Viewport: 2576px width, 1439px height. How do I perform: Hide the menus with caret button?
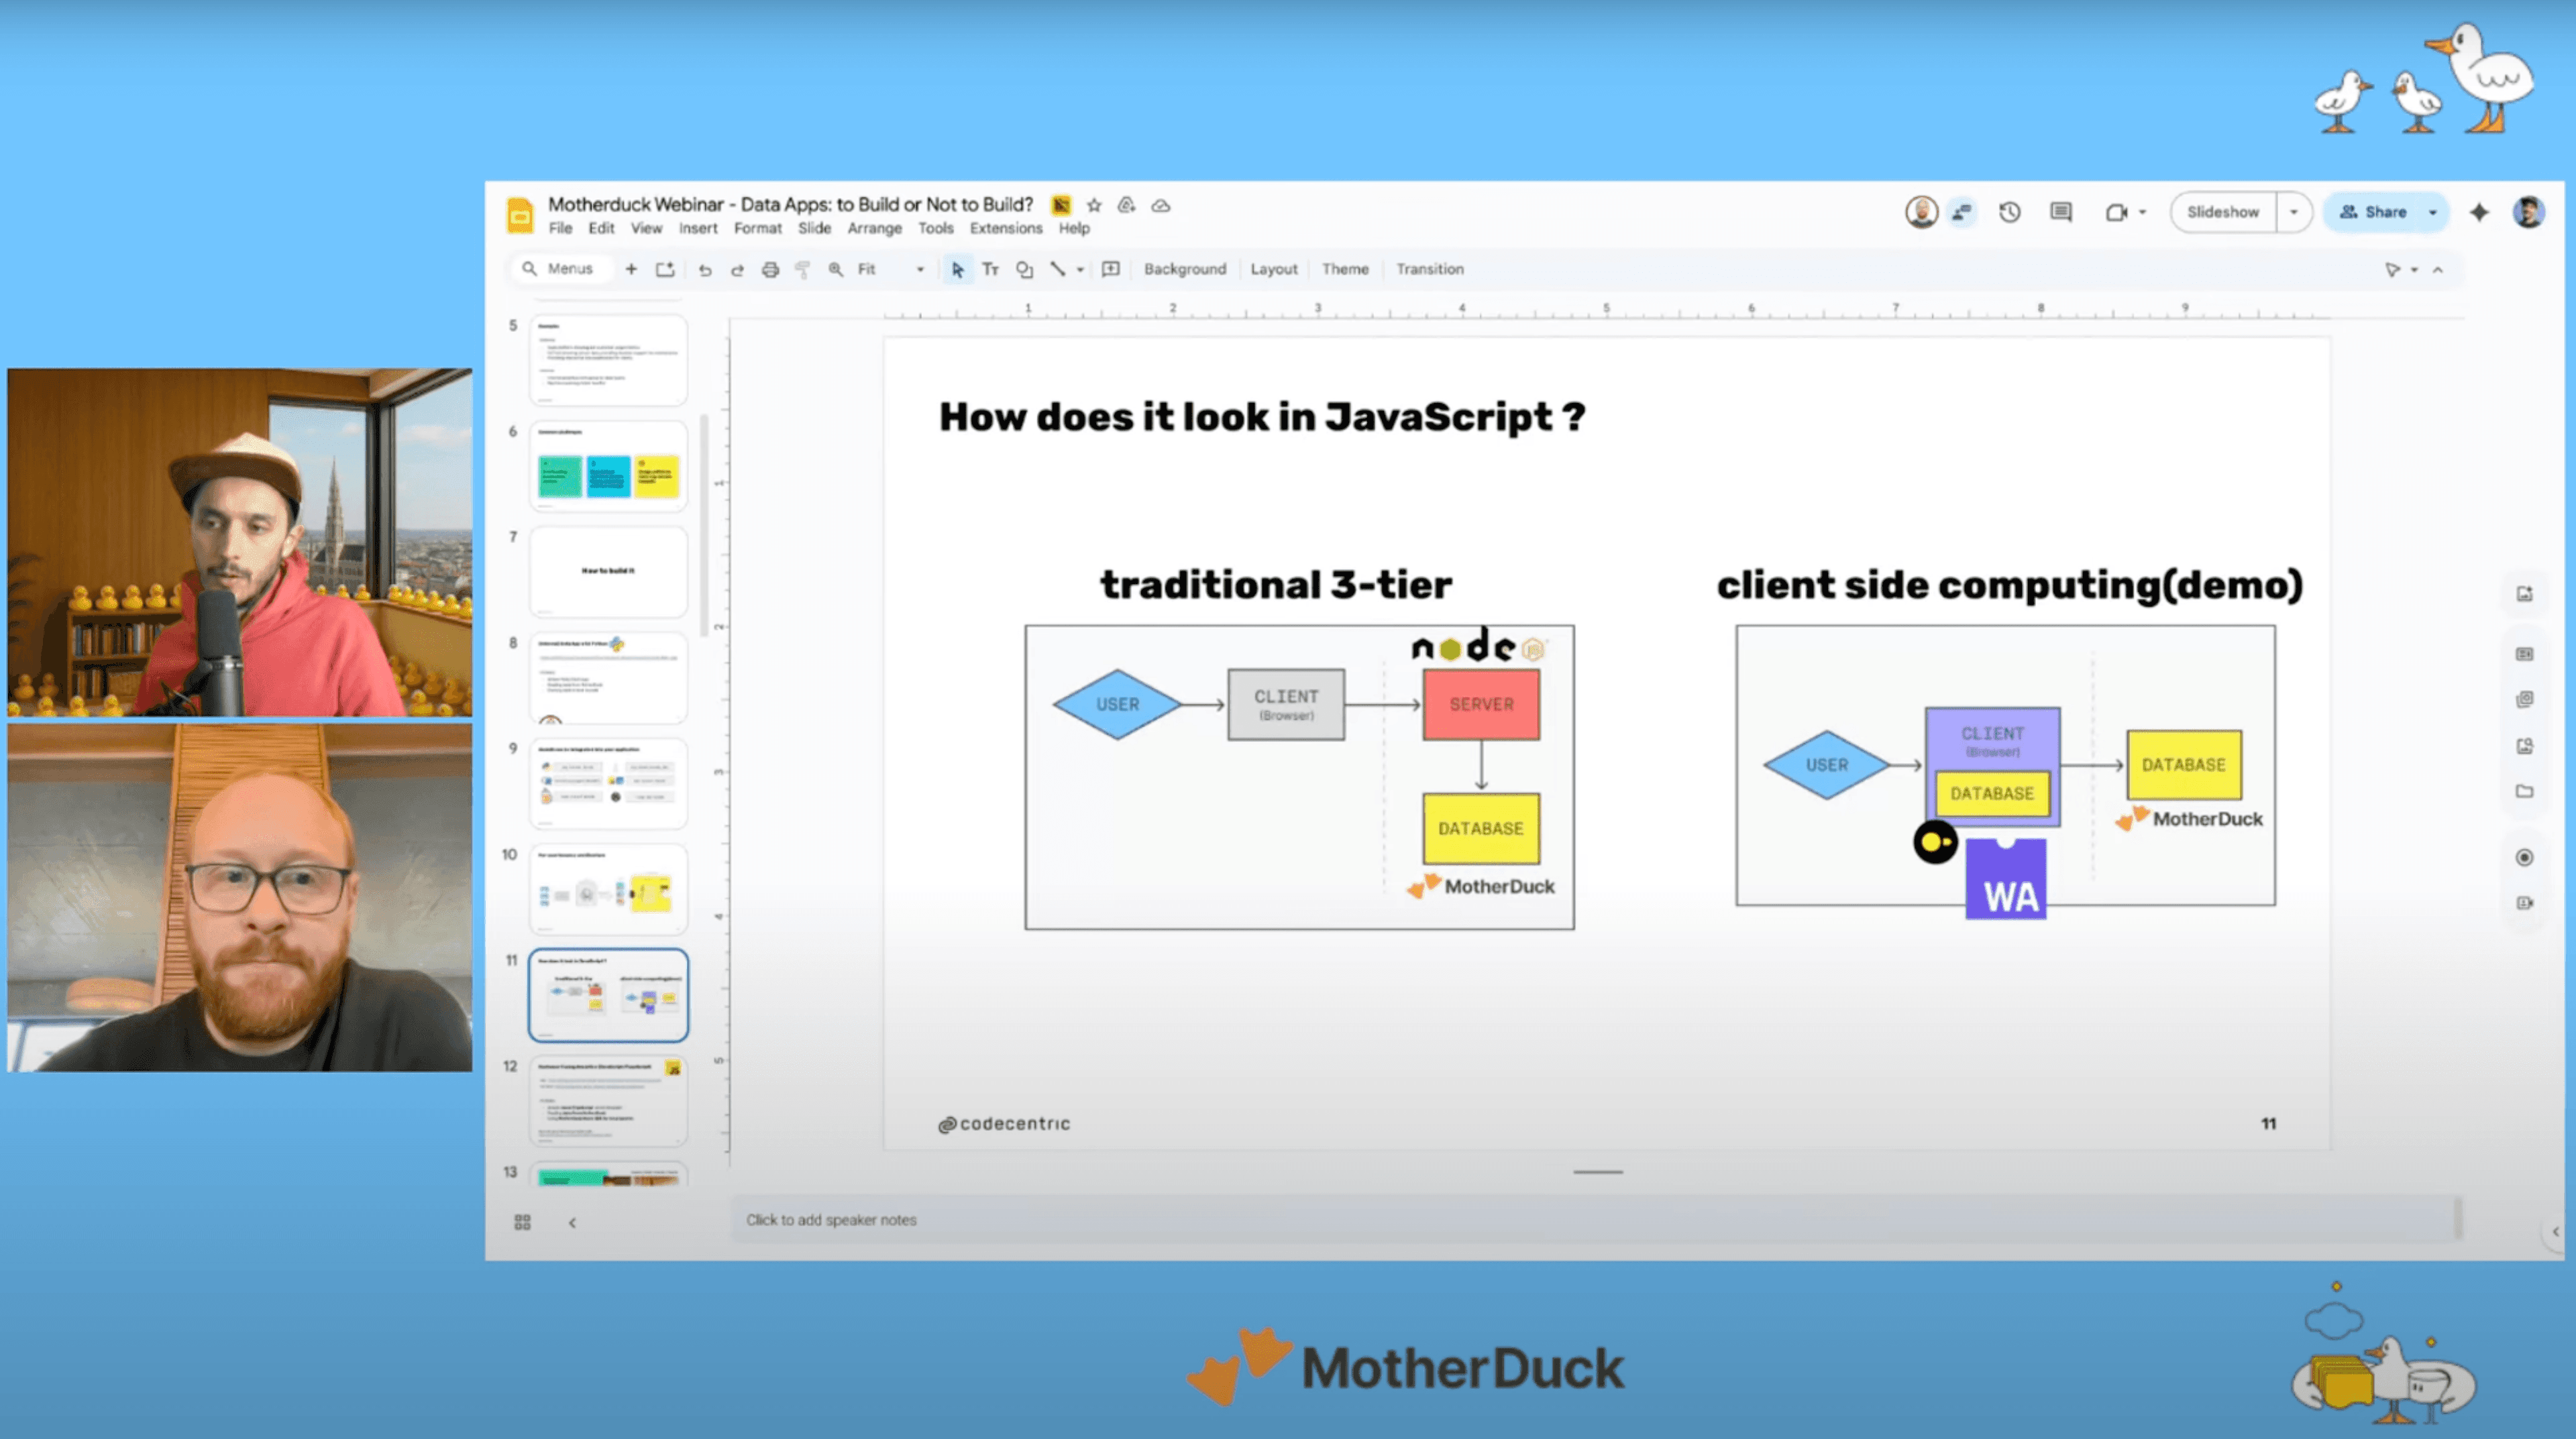[x=2438, y=270]
